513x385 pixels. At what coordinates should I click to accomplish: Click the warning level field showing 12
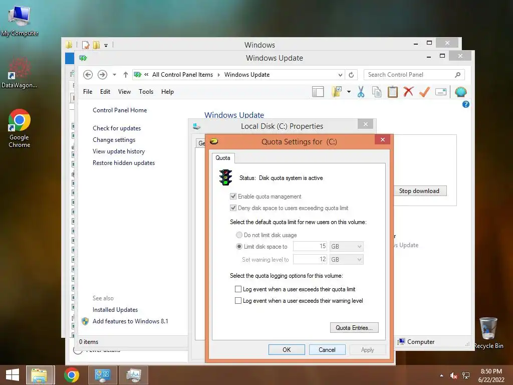310,259
